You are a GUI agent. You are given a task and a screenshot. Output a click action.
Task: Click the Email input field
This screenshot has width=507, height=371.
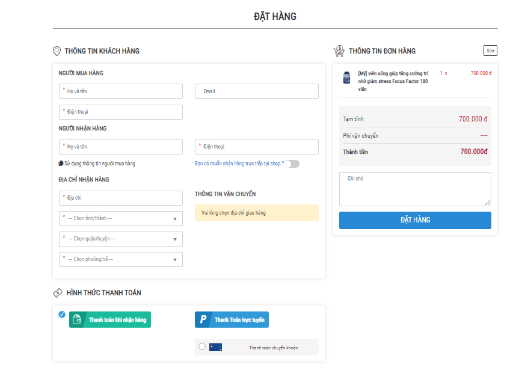click(x=257, y=91)
